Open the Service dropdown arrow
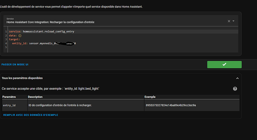The height and width of the screenshot is (140, 257). coord(234,21)
